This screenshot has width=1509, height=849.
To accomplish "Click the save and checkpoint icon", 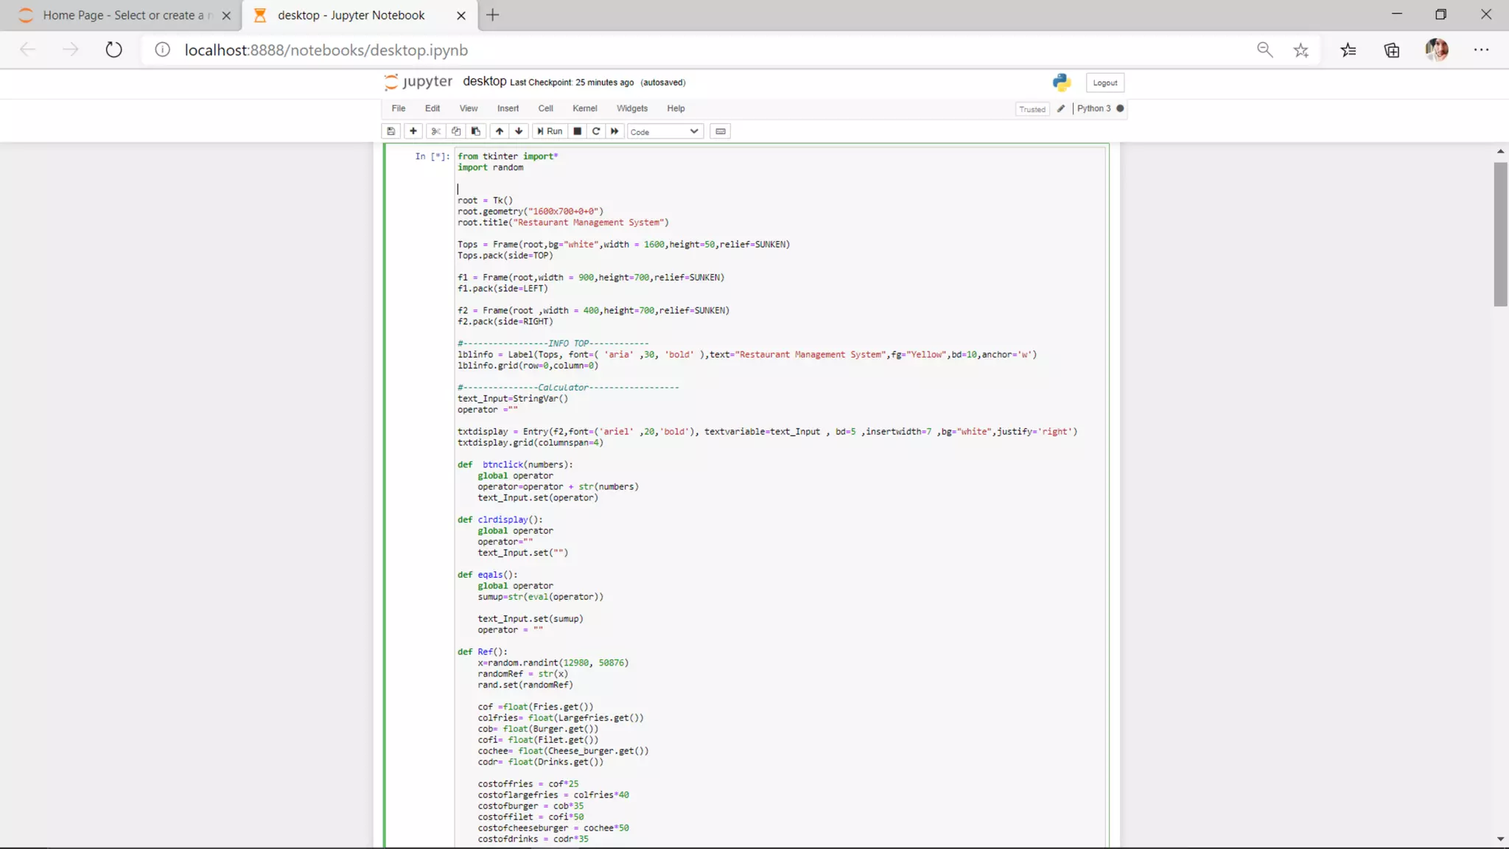I will click(x=391, y=131).
